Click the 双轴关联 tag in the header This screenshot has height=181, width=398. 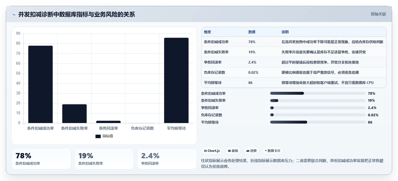tap(378, 14)
